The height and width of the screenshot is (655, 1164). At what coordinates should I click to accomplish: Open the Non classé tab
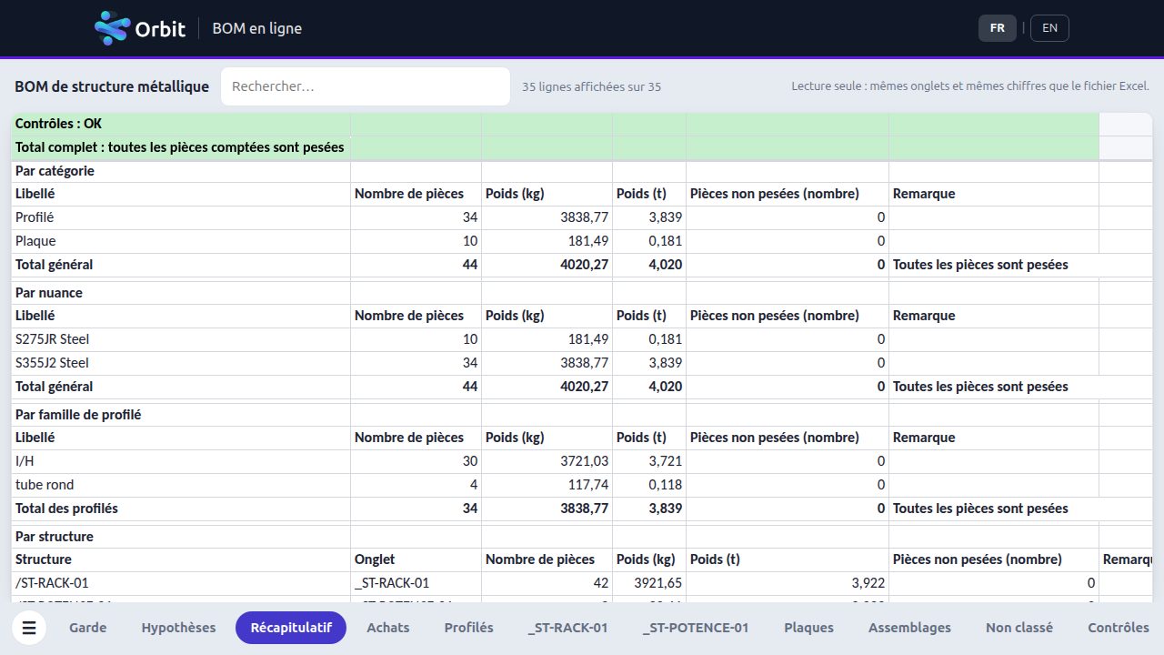pos(1019,628)
